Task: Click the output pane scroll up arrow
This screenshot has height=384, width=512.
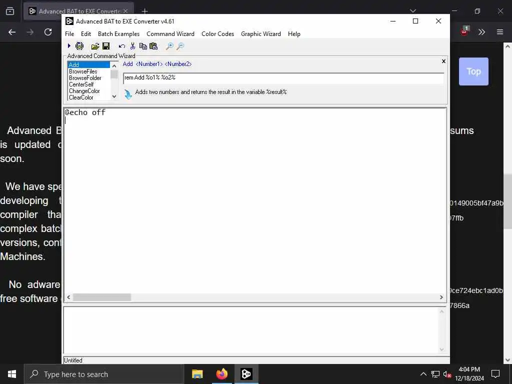Action: point(441,311)
